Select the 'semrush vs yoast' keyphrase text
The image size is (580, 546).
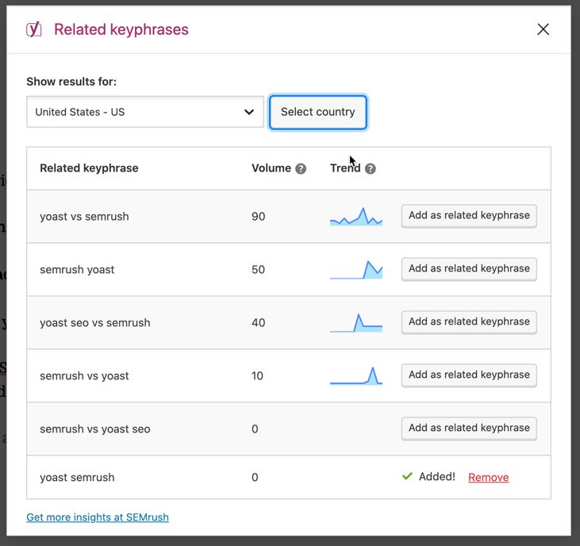click(x=84, y=376)
